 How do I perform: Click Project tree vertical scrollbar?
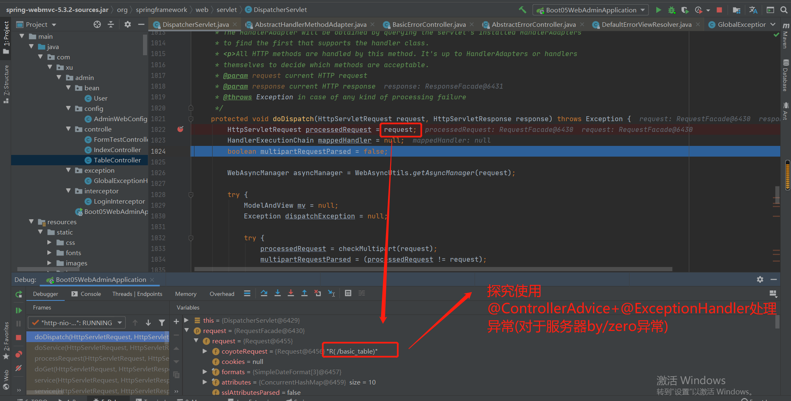pos(145,45)
